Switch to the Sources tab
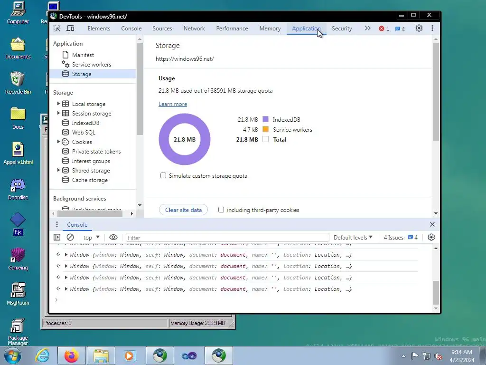The width and height of the screenshot is (486, 365). (162, 28)
